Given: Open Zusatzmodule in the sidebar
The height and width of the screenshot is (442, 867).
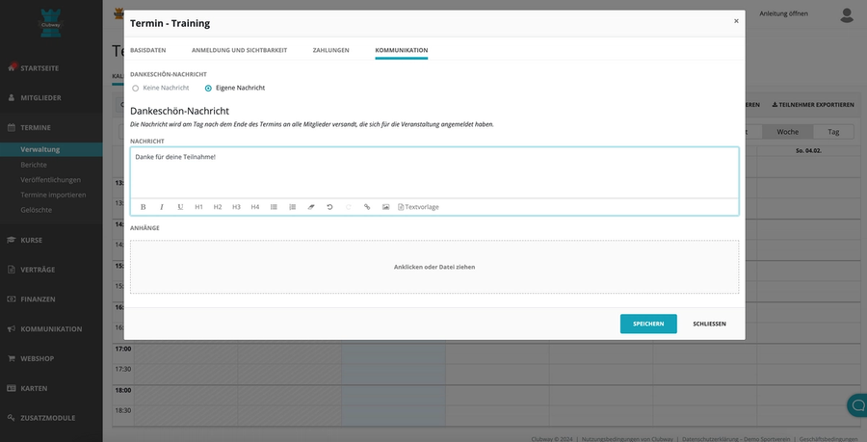Looking at the screenshot, I should click(x=47, y=418).
